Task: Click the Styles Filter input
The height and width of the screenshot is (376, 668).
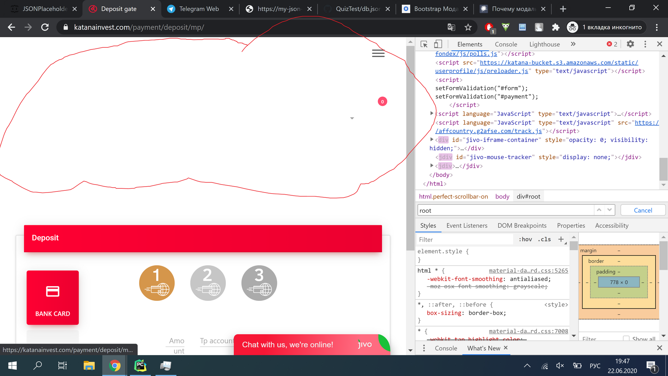Action: 465,240
